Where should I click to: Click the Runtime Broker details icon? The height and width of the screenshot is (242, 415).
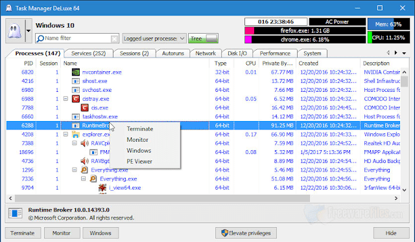(x=15, y=213)
